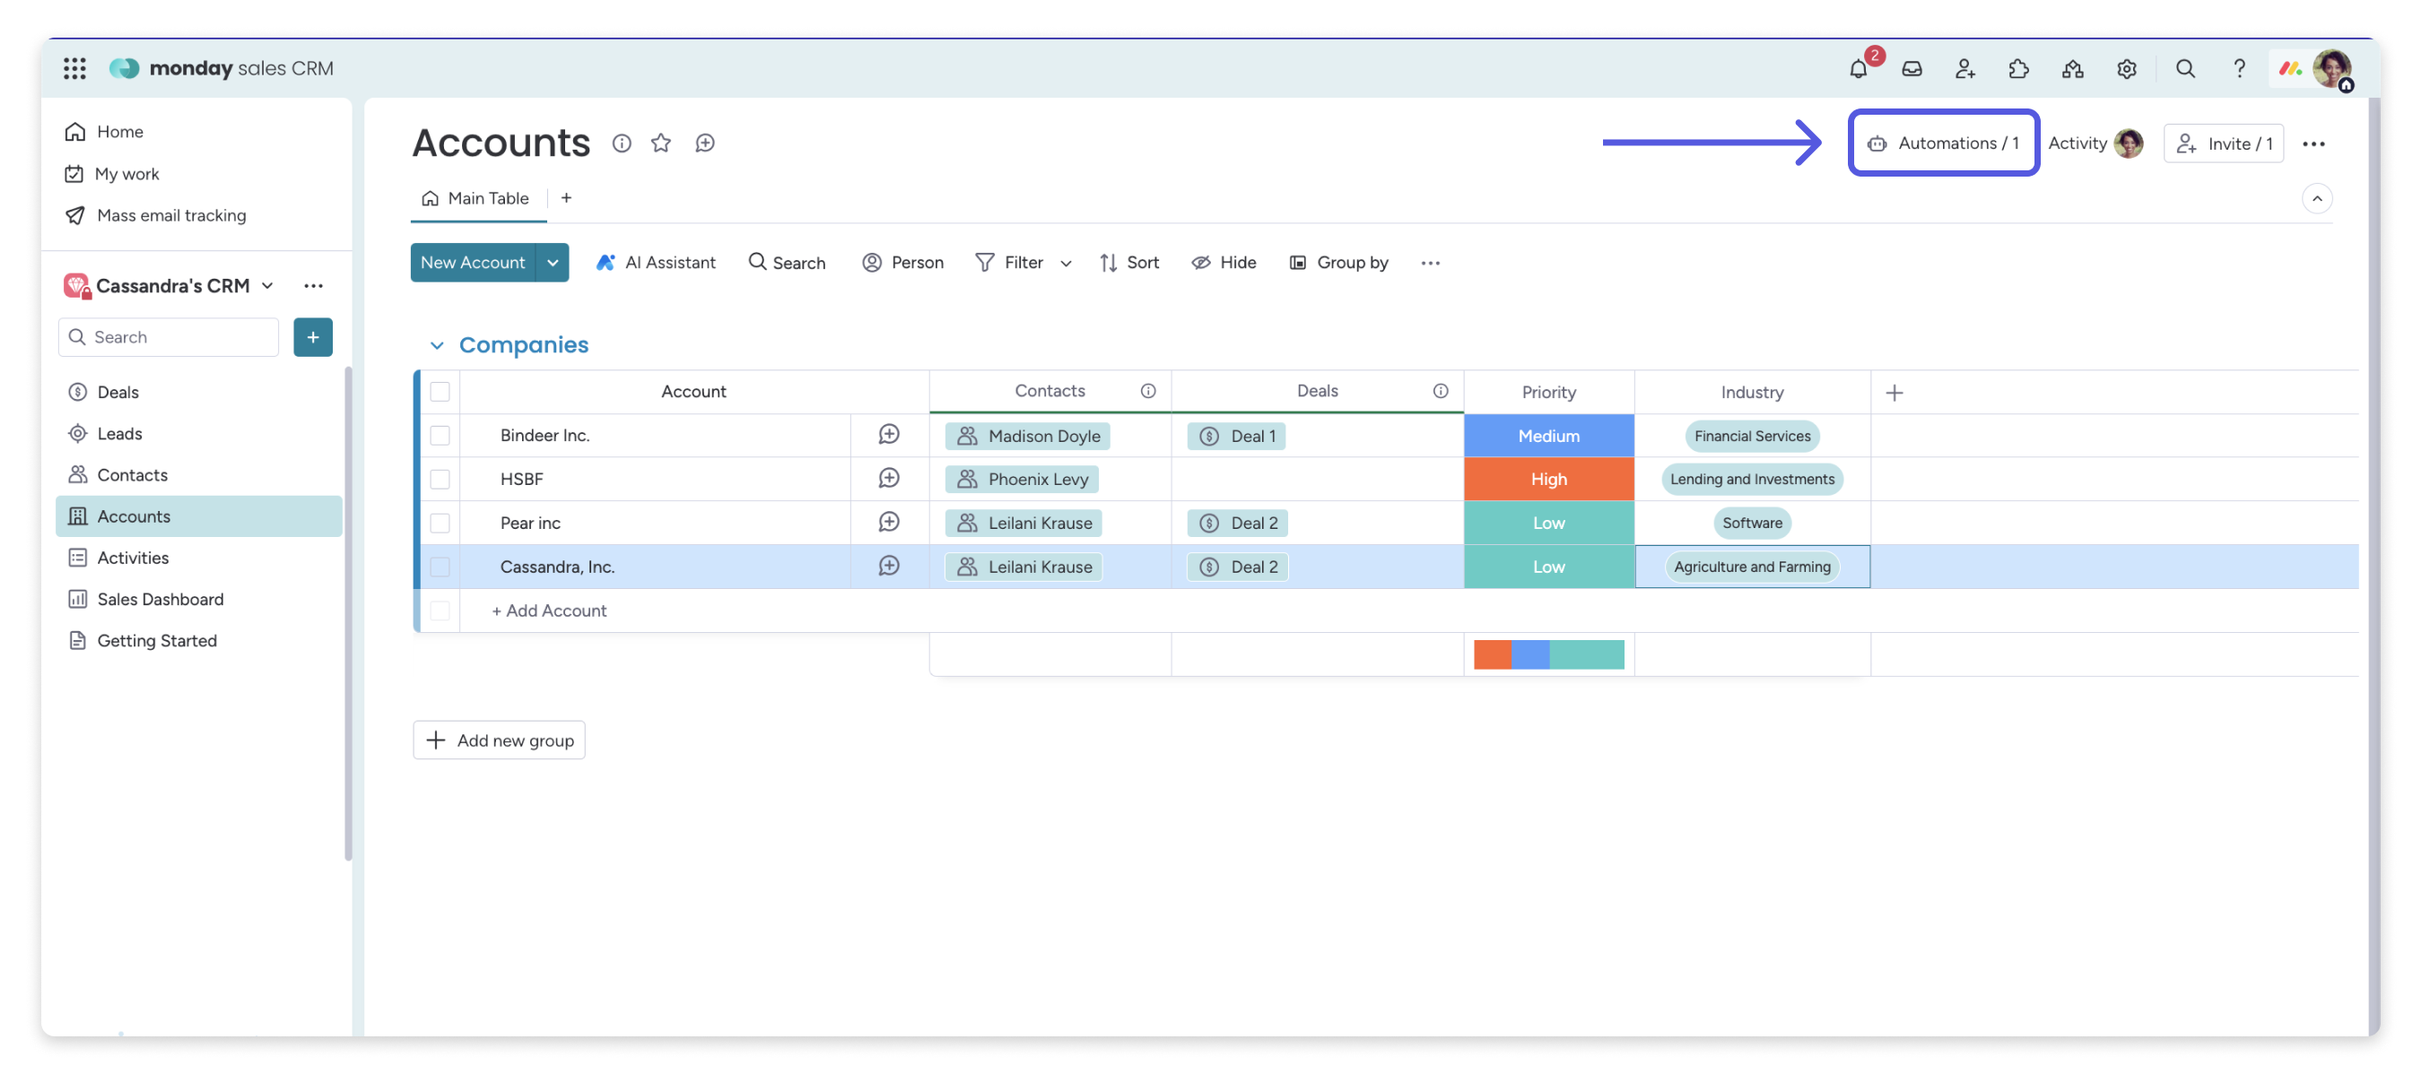Add new view with plus tab

(566, 198)
